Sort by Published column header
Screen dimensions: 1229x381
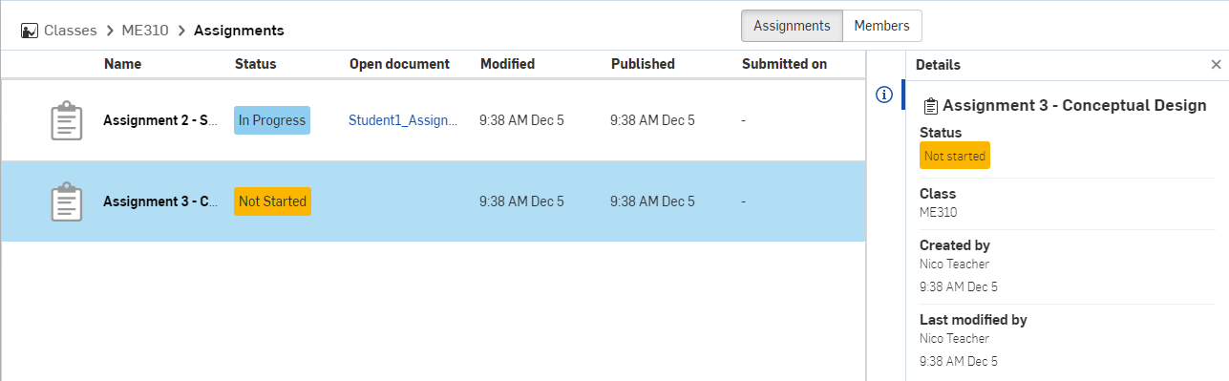[643, 64]
